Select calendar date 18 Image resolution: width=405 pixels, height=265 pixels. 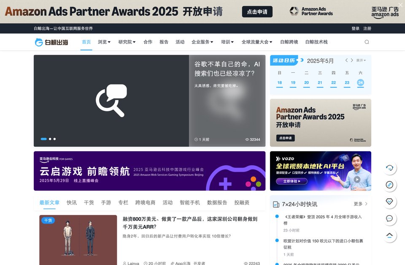279,82
